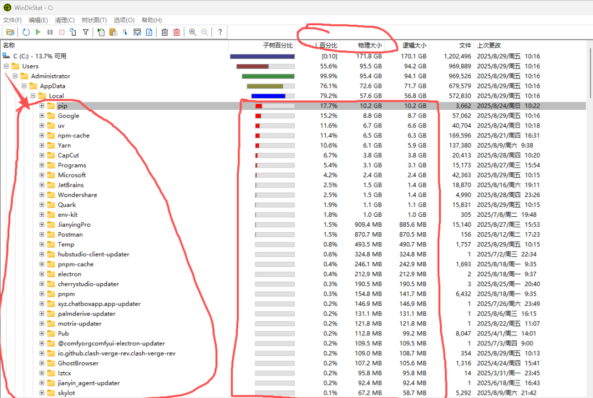The height and width of the screenshot is (398, 593).
Task: Collapse the AppData folder node
Action: pyautogui.click(x=24, y=86)
